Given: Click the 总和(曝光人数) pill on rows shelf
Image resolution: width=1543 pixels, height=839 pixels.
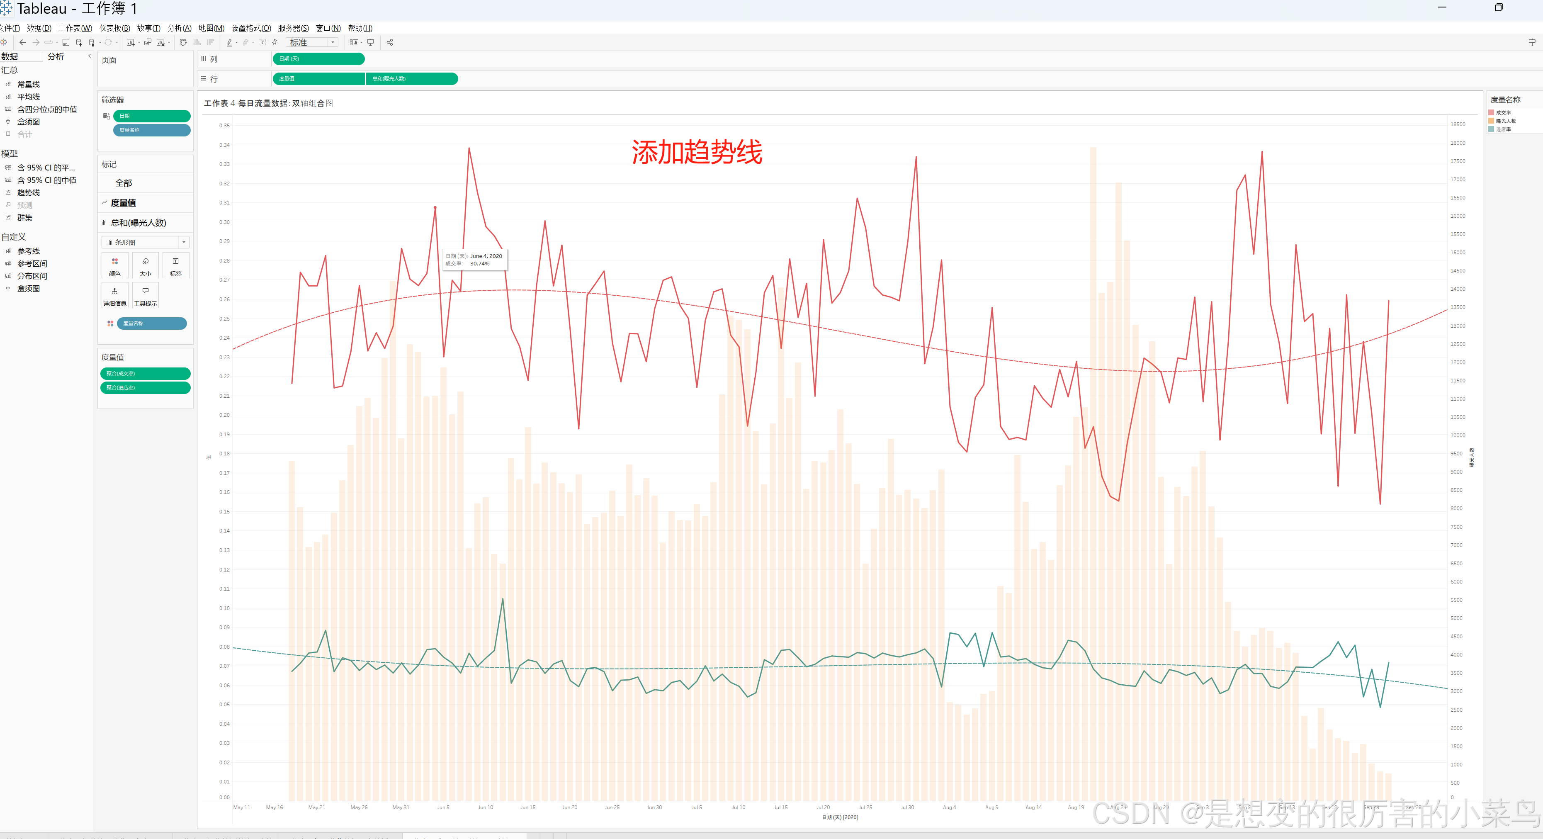Looking at the screenshot, I should pos(411,78).
